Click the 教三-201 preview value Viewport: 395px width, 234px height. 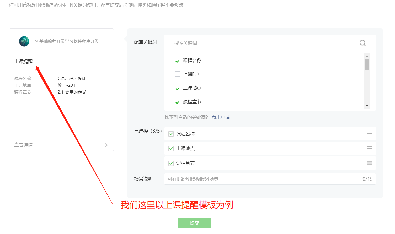coord(66,85)
